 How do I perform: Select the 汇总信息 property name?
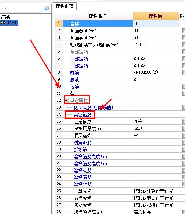tap(82, 121)
